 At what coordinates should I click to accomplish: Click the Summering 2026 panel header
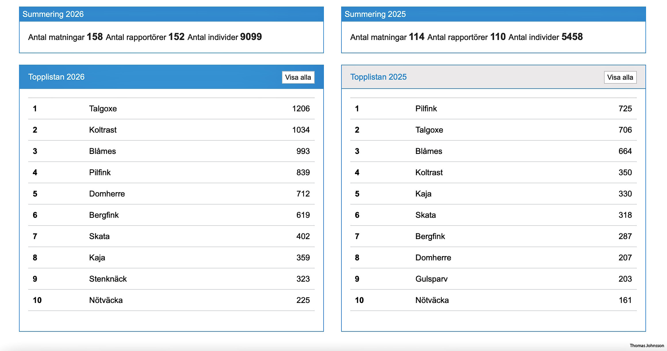click(53, 14)
